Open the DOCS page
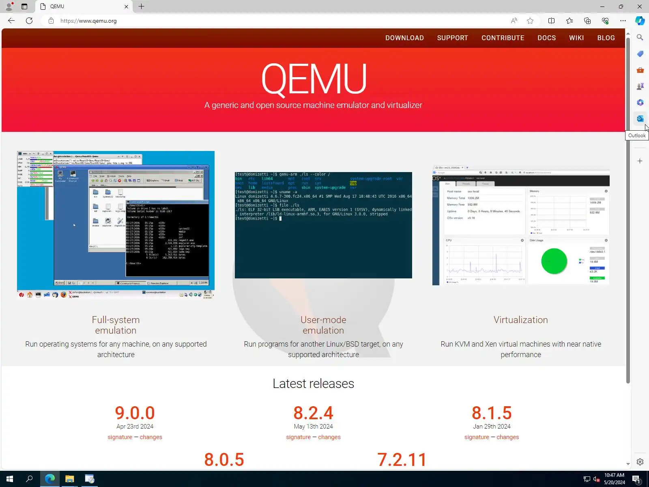The image size is (649, 487). pos(547,38)
